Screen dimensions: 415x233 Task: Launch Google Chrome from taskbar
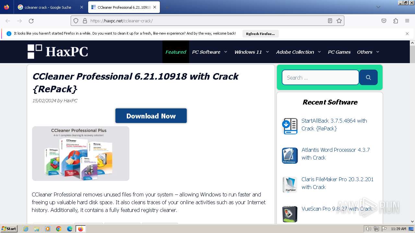tap(59, 229)
